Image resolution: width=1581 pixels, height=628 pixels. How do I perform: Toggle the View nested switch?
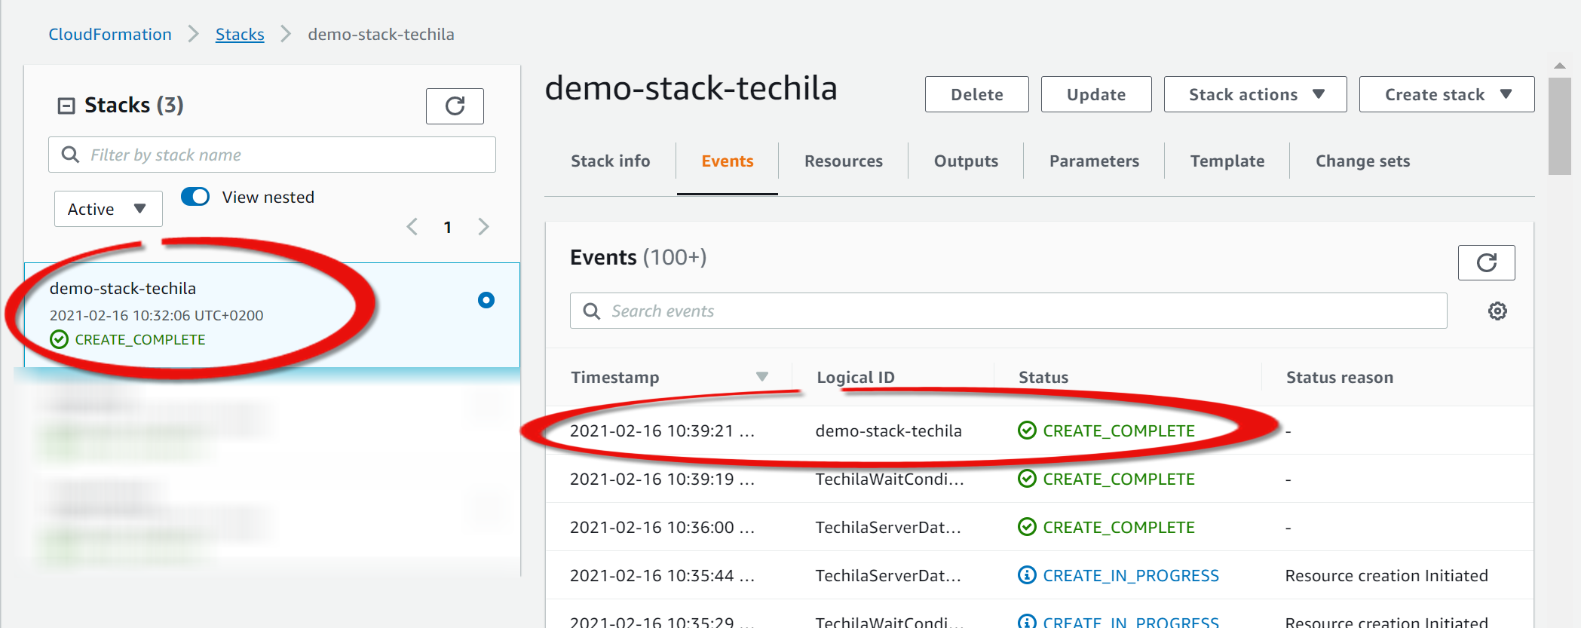pyautogui.click(x=195, y=197)
